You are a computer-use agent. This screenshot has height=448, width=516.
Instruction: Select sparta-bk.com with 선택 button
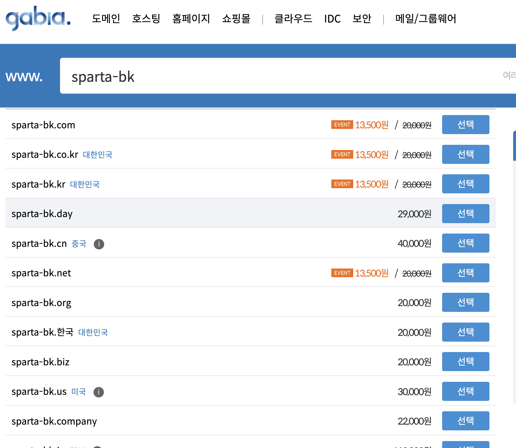click(x=465, y=125)
